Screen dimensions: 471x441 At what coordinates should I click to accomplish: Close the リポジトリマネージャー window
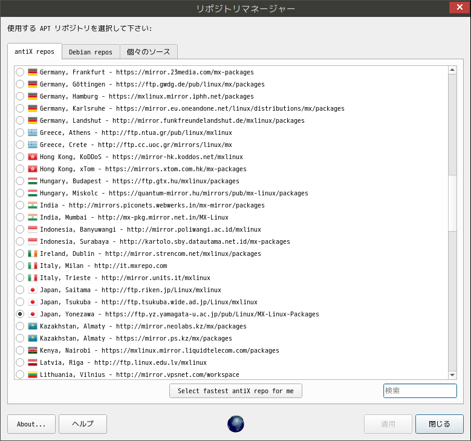coord(460,7)
